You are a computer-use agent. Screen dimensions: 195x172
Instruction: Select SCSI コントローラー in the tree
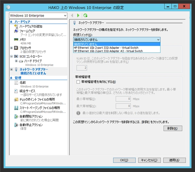[31, 56]
